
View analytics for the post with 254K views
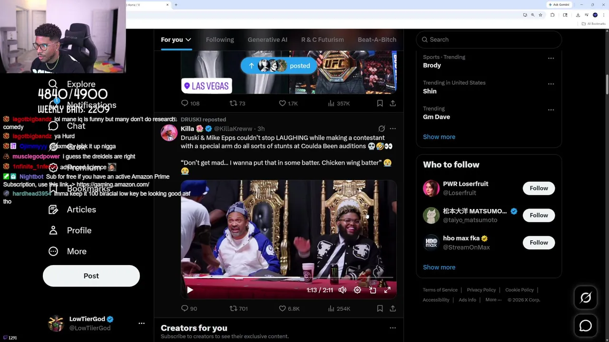tap(339, 308)
